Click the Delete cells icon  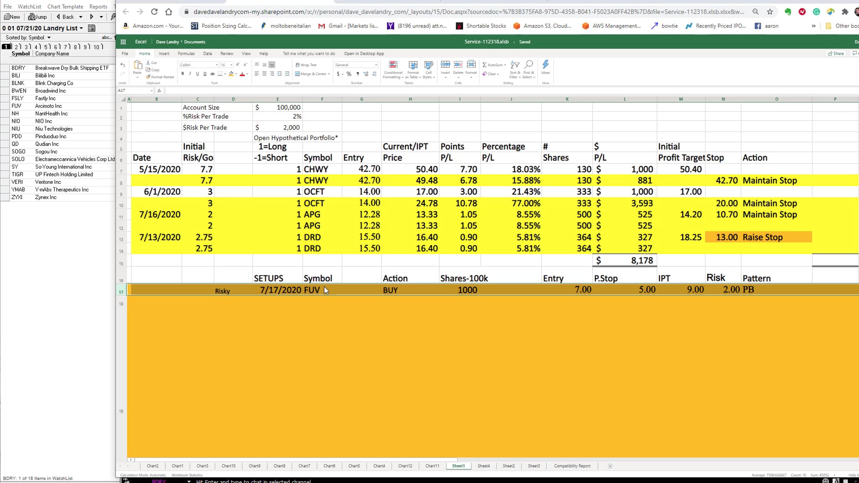(x=458, y=64)
